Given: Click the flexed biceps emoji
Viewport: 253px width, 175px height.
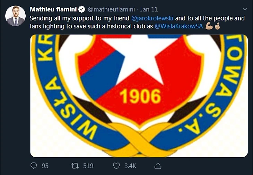Looking at the screenshot, I should (x=209, y=26).
